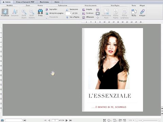This screenshot has height=122, width=163.
Task: Switch to the Inizio tab
Action: pyautogui.click(x=6, y=2)
